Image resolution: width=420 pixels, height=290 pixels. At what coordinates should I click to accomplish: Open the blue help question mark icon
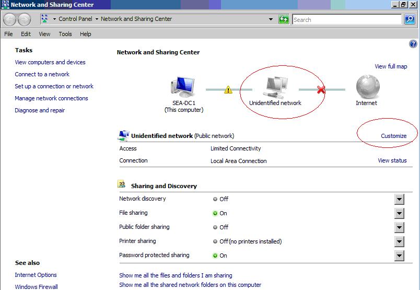[413, 44]
